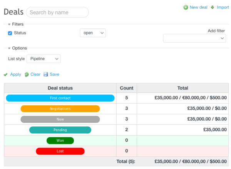This screenshot has width=231, height=169.
Task: Click the Pending row total £35,000.00
Action: tap(215, 129)
